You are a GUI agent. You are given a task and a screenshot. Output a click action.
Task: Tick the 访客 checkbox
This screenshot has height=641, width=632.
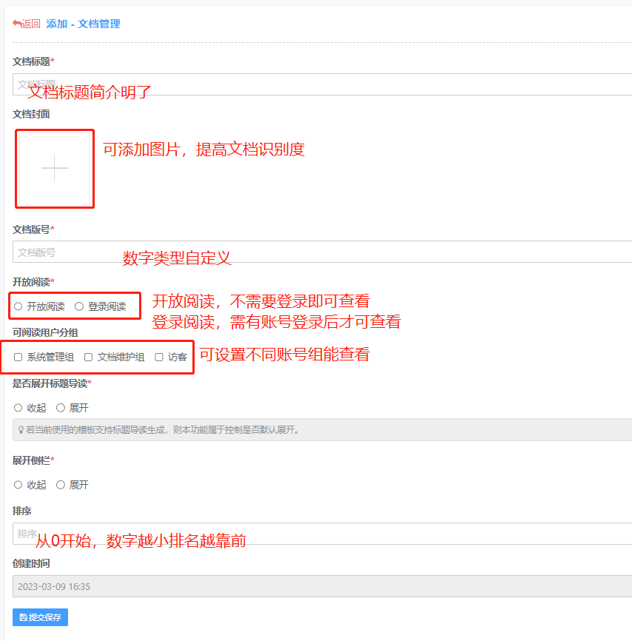pos(159,357)
